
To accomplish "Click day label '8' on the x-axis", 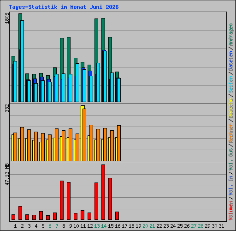I will (x=64, y=226).
